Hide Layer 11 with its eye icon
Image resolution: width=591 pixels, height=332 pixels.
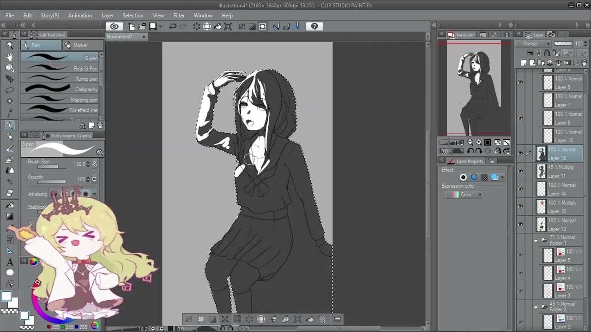520,171
